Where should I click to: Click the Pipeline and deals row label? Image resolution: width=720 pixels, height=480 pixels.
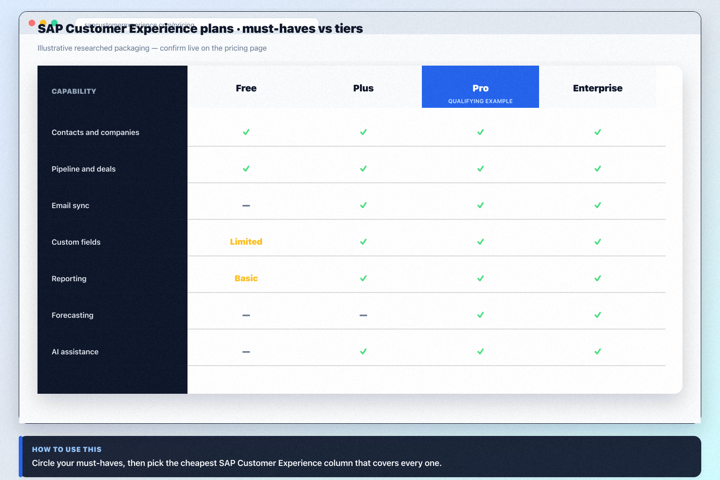click(x=83, y=169)
